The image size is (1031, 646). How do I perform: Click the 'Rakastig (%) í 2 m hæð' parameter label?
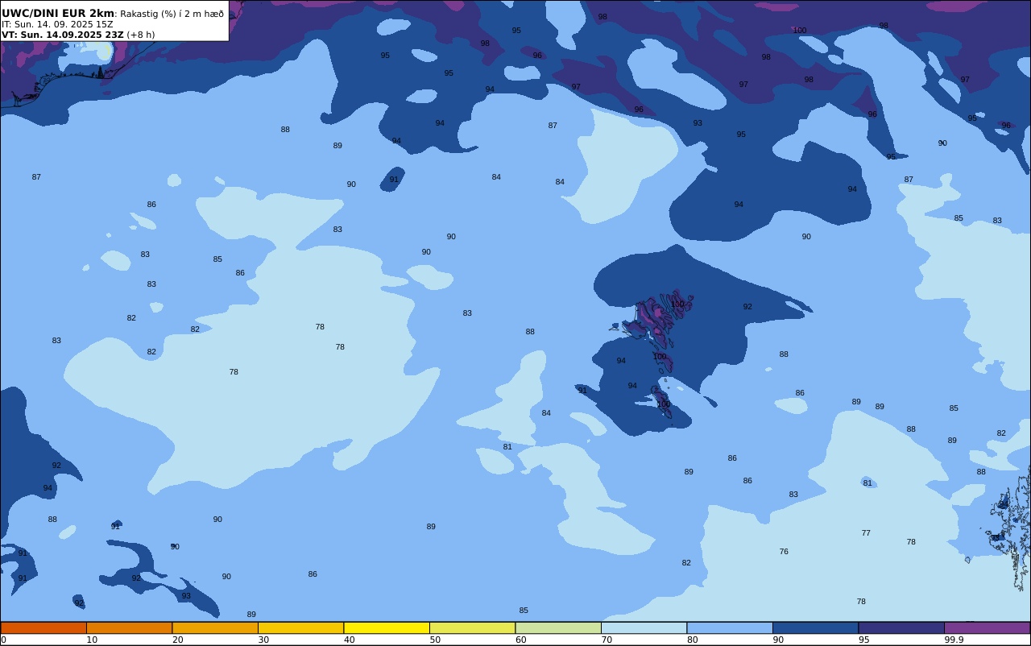pos(172,14)
